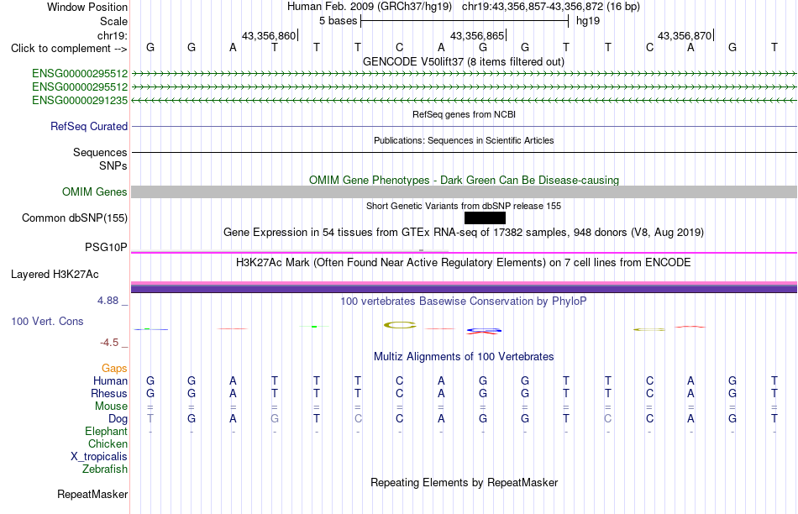The height and width of the screenshot is (514, 798).
Task: Click the H3K27Ac Mark track title
Action: coord(464,263)
